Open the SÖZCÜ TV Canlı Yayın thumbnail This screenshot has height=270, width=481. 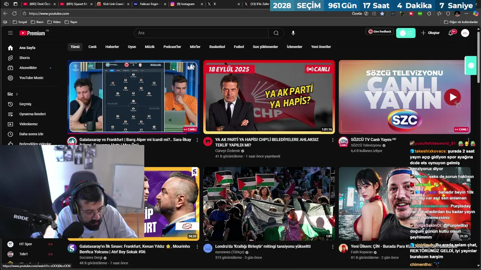[x=405, y=97]
